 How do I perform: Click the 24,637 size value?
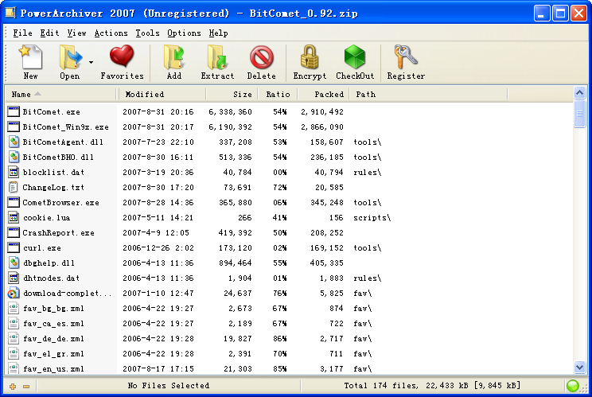click(x=238, y=294)
